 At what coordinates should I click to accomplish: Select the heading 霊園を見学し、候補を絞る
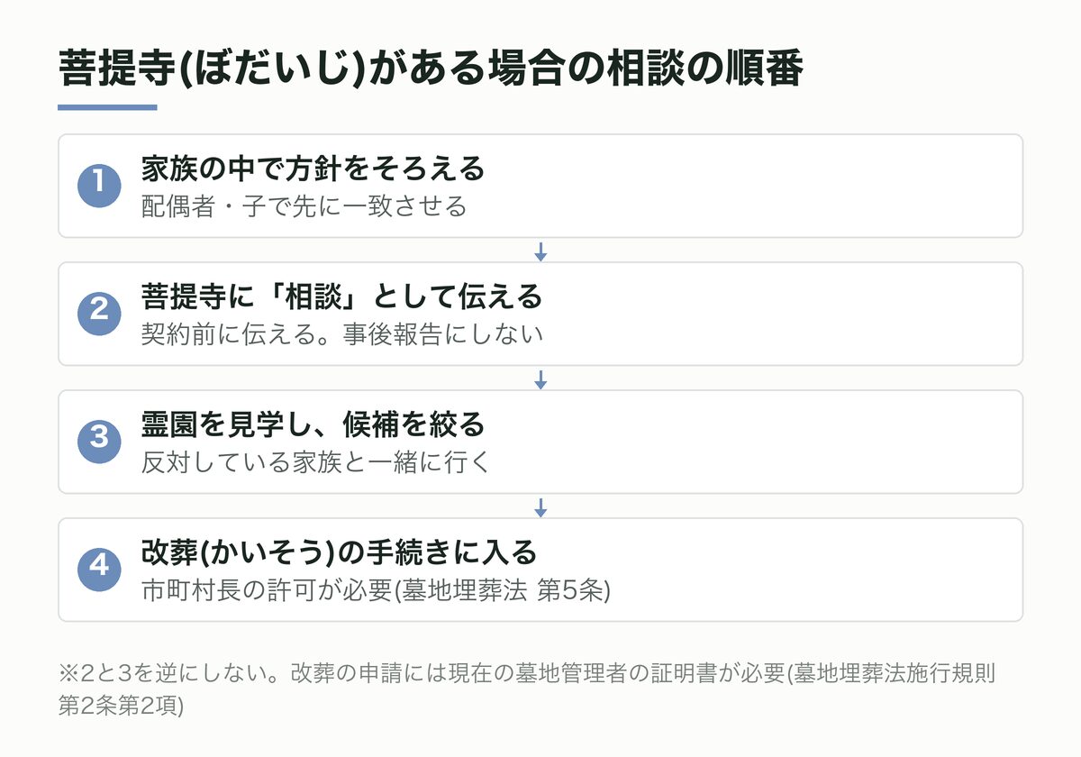pyautogui.click(x=313, y=424)
